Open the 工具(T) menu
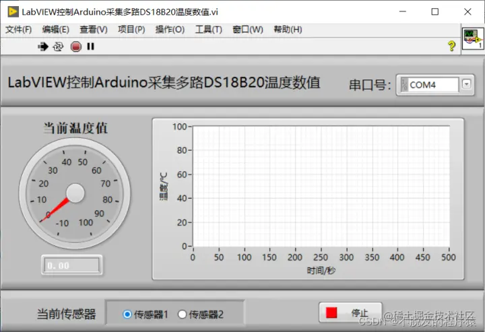The width and height of the screenshot is (485, 332). point(209,30)
